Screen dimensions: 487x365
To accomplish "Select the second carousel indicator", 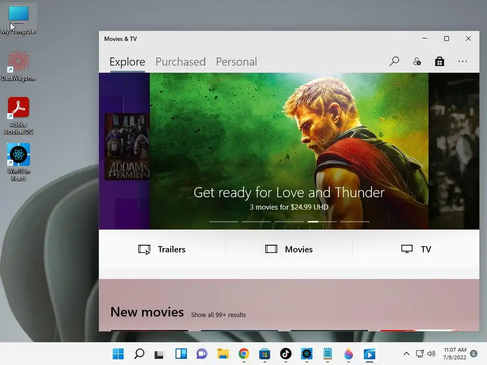I will (256, 221).
